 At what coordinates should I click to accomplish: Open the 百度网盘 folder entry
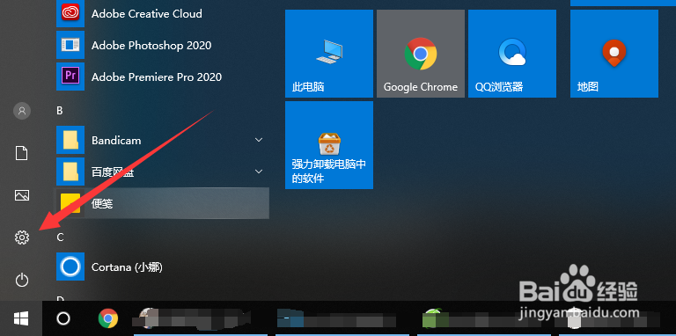click(162, 172)
